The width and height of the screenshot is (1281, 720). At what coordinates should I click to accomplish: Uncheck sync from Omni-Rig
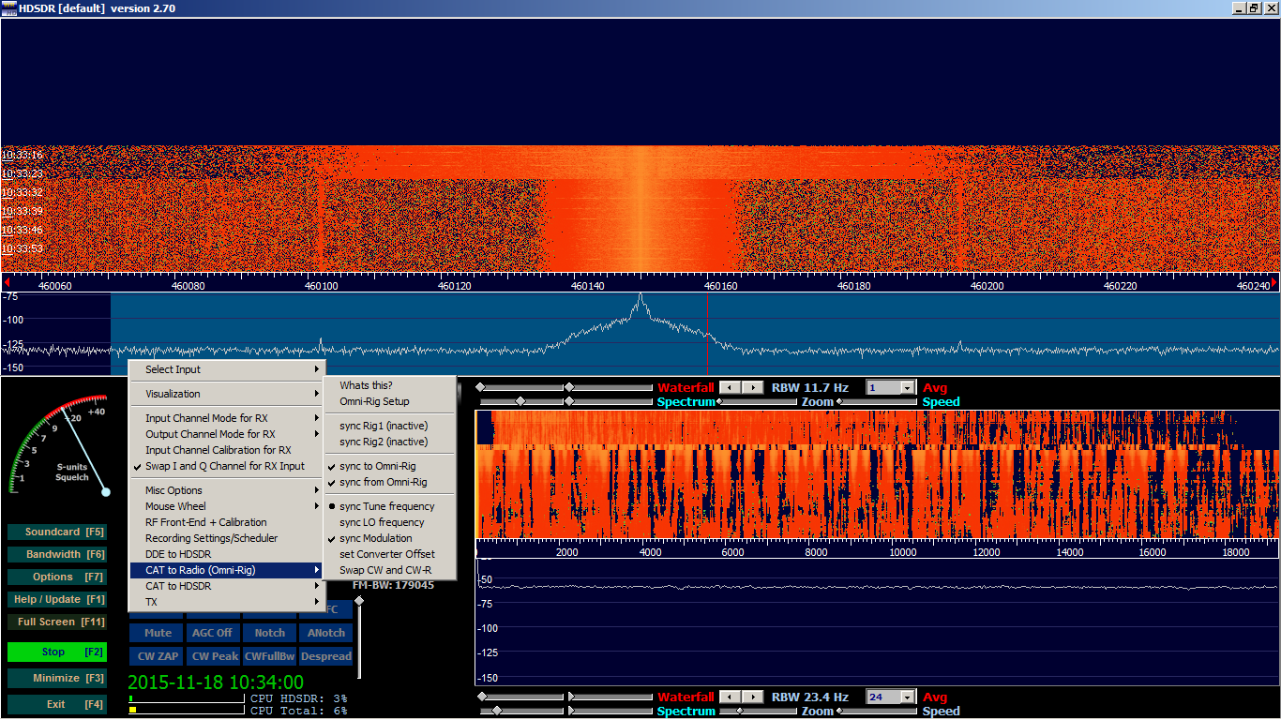point(389,482)
